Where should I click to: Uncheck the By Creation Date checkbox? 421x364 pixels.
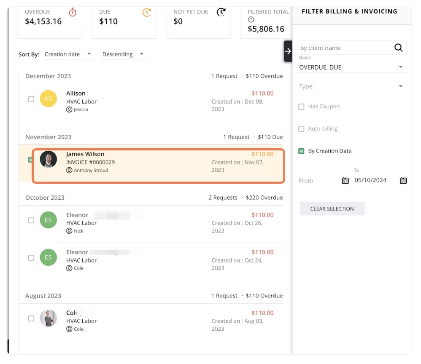pos(301,151)
